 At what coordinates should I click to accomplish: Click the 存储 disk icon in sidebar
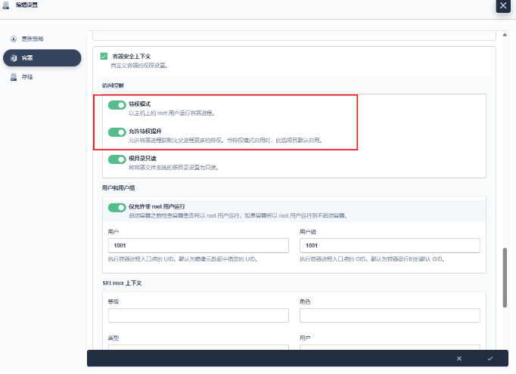click(x=14, y=77)
